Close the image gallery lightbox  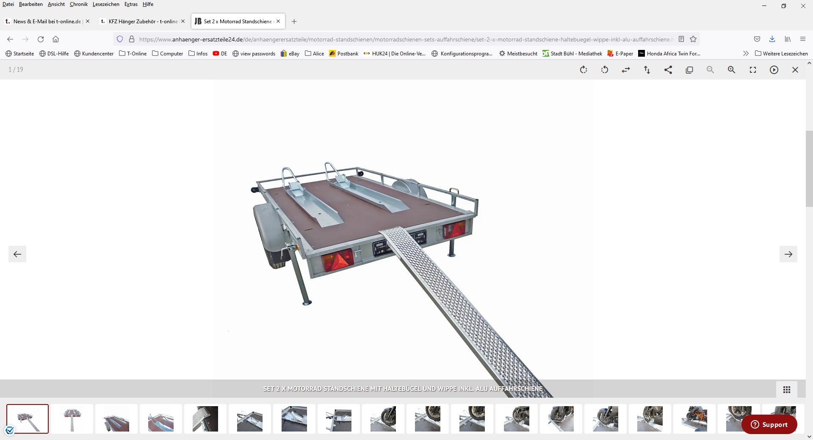tap(795, 70)
